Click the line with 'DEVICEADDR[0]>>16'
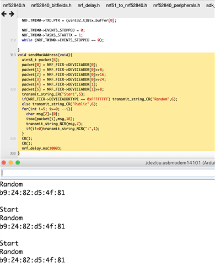Screen dimensions: 215x265 coord(64,75)
